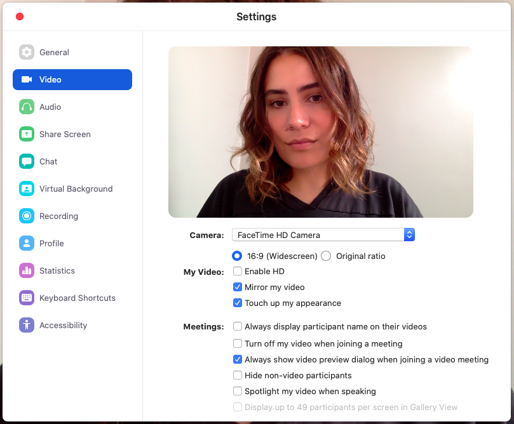
Task: Click the General gear icon
Action: point(27,52)
